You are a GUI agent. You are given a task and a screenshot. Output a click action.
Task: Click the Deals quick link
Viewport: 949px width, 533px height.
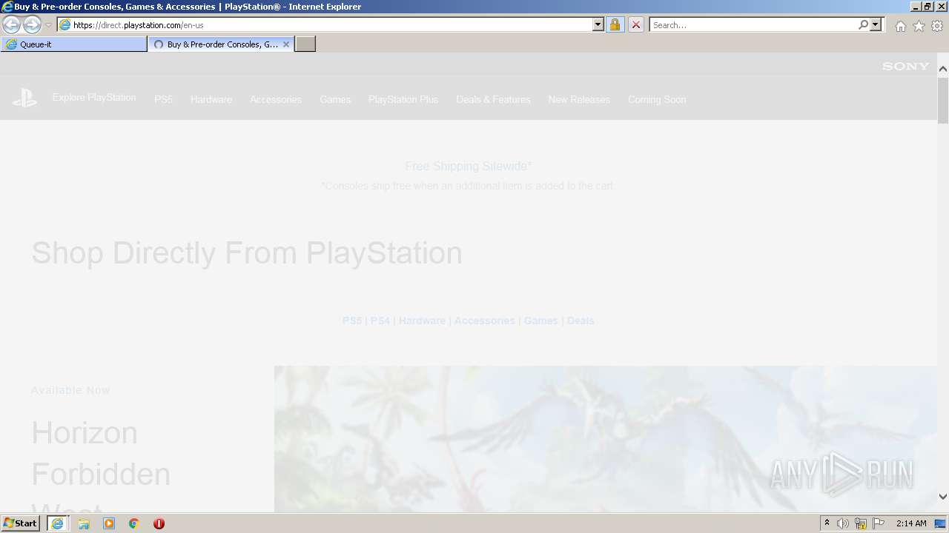tap(581, 321)
